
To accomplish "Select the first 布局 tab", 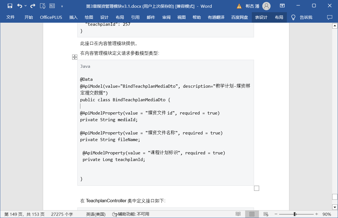I will pyautogui.click(x=120, y=17).
